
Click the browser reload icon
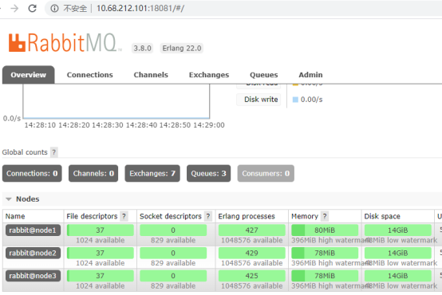(x=33, y=8)
